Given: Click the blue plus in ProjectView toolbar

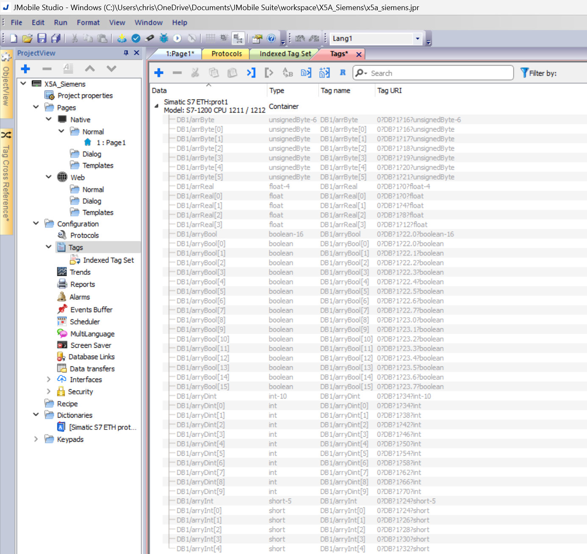Looking at the screenshot, I should click(x=25, y=69).
